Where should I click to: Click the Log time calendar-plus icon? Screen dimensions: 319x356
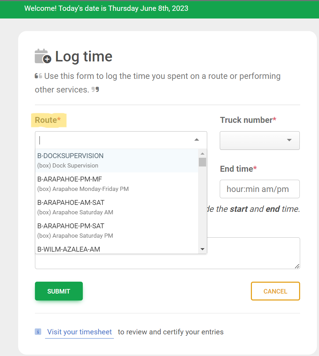point(43,56)
